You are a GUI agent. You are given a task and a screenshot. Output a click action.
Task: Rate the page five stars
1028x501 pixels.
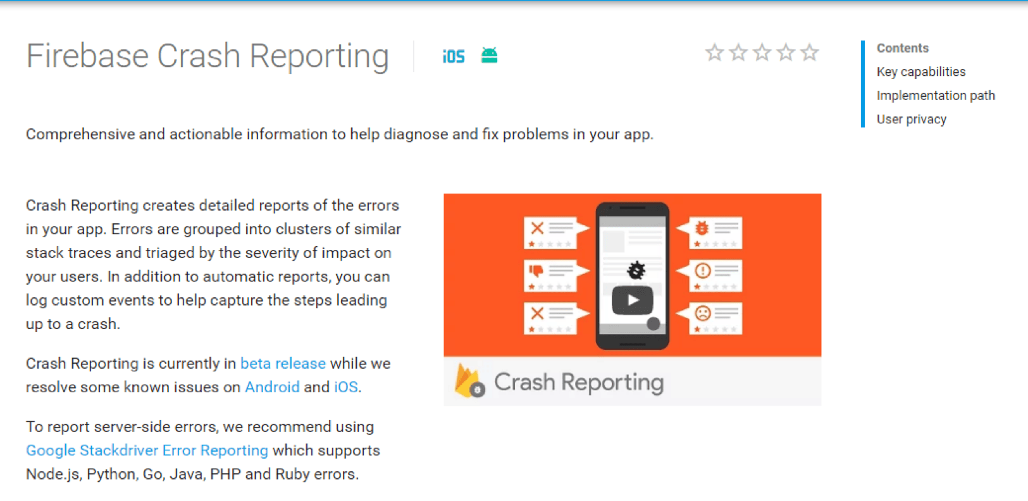[x=810, y=53]
